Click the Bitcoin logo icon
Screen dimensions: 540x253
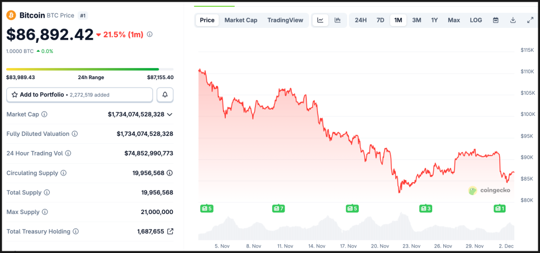tap(11, 15)
